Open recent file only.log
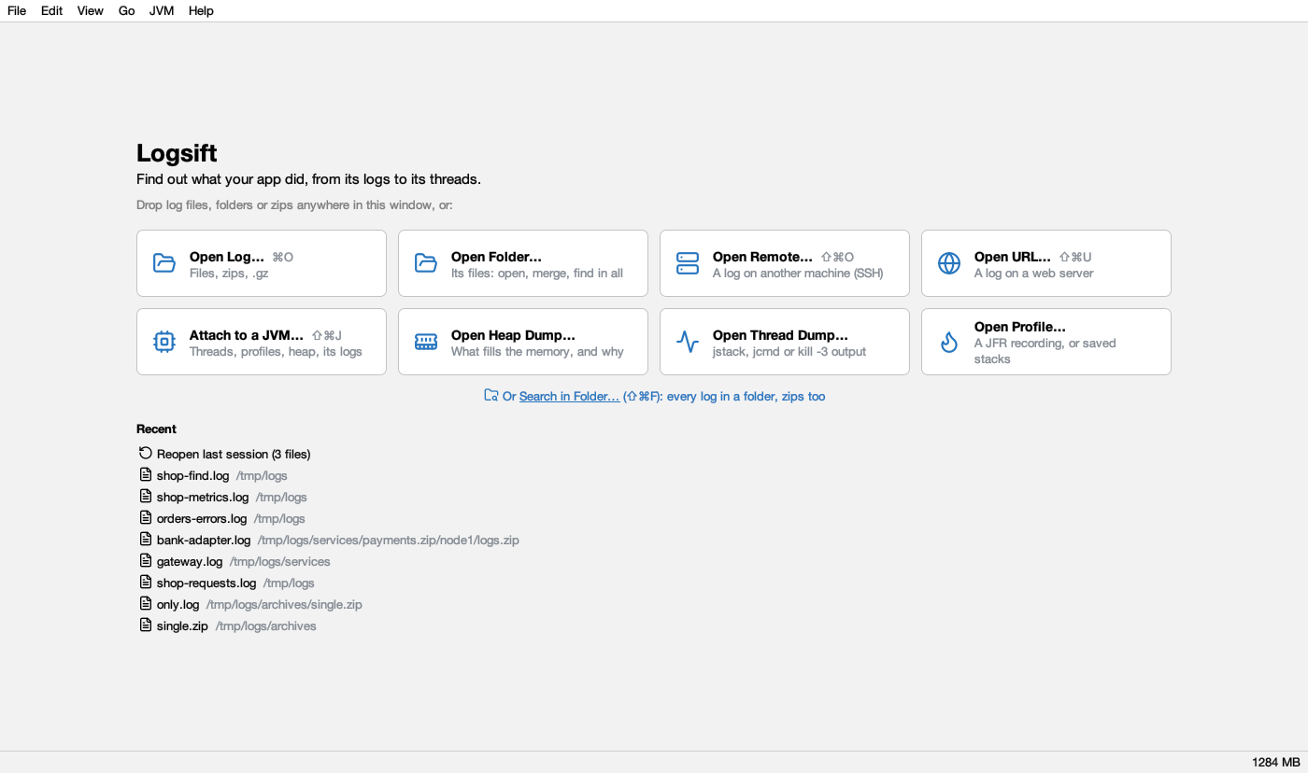The width and height of the screenshot is (1308, 773). coord(178,604)
